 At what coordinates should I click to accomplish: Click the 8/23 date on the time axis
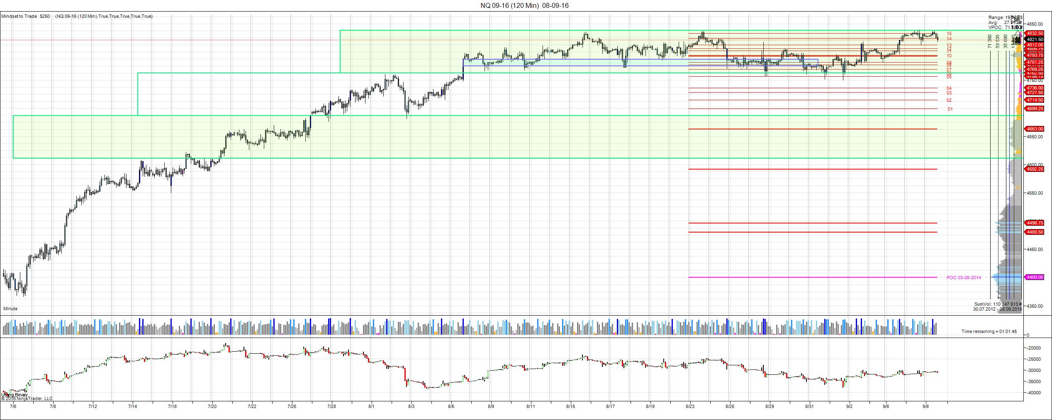point(690,406)
